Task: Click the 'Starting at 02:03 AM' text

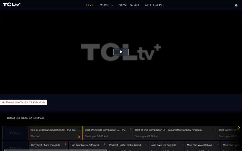Action: [96, 136]
